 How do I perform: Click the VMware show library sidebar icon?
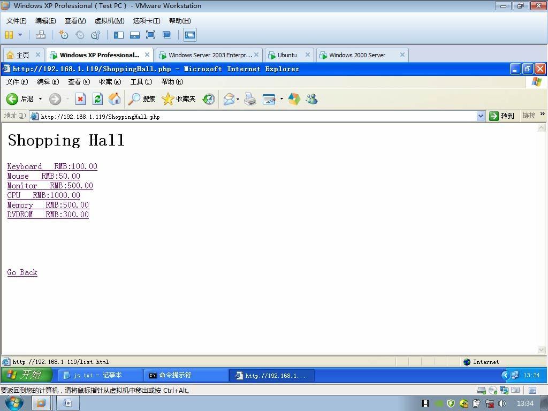(x=119, y=35)
